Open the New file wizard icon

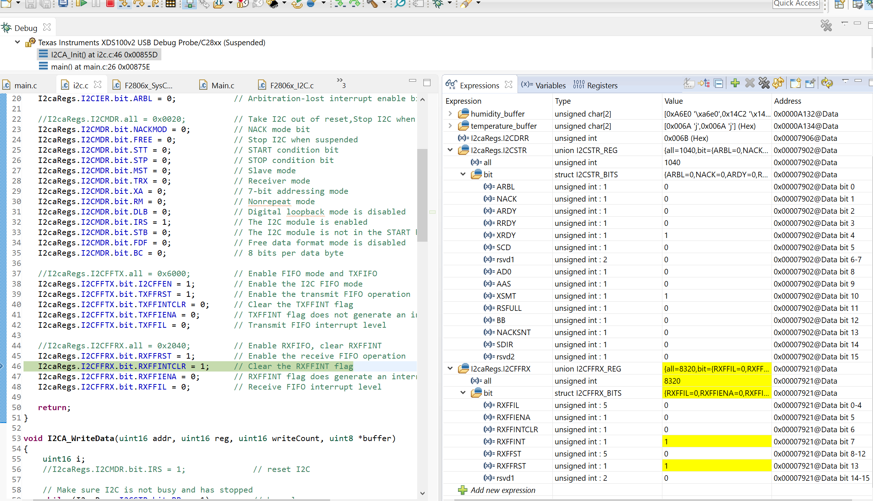coord(7,3)
